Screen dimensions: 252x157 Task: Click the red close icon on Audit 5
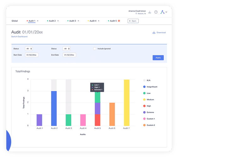(119, 21)
